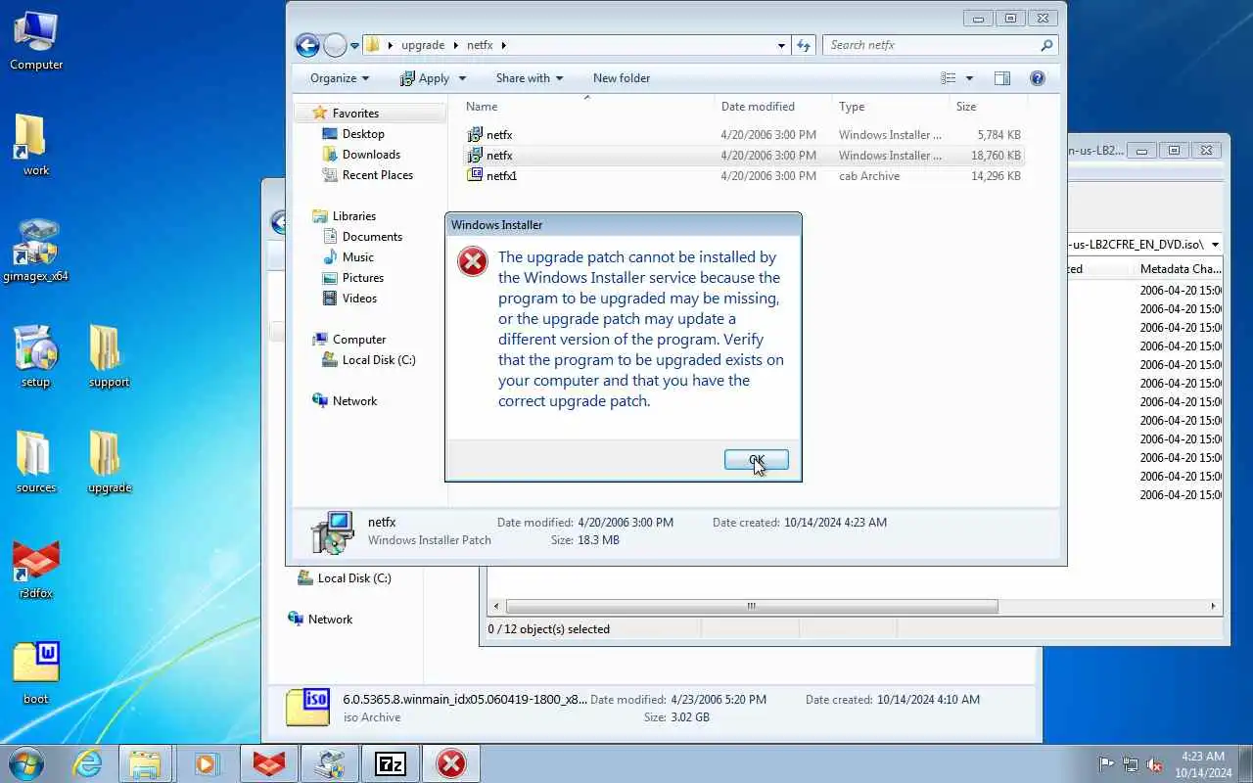1253x783 pixels.
Task: Open the gimagex_x64 desktop icon
Action: pyautogui.click(x=36, y=251)
